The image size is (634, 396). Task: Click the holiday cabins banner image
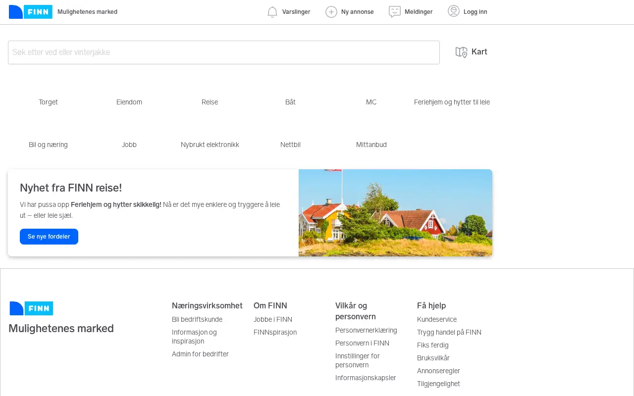click(x=395, y=213)
